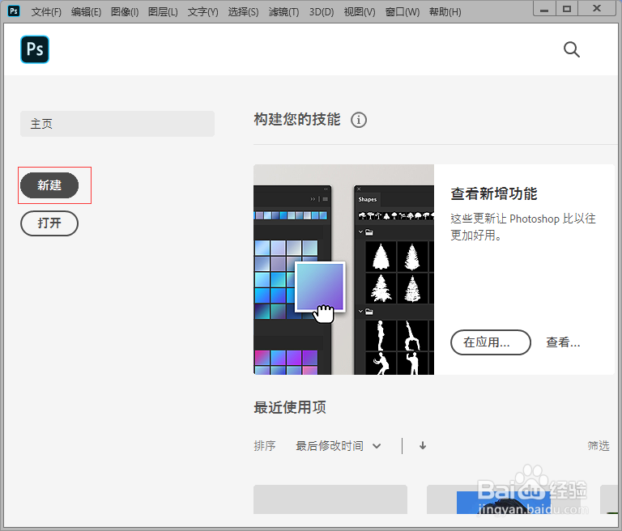Click the 查看新增功能 heading
This screenshot has width=622, height=531.
(x=494, y=194)
